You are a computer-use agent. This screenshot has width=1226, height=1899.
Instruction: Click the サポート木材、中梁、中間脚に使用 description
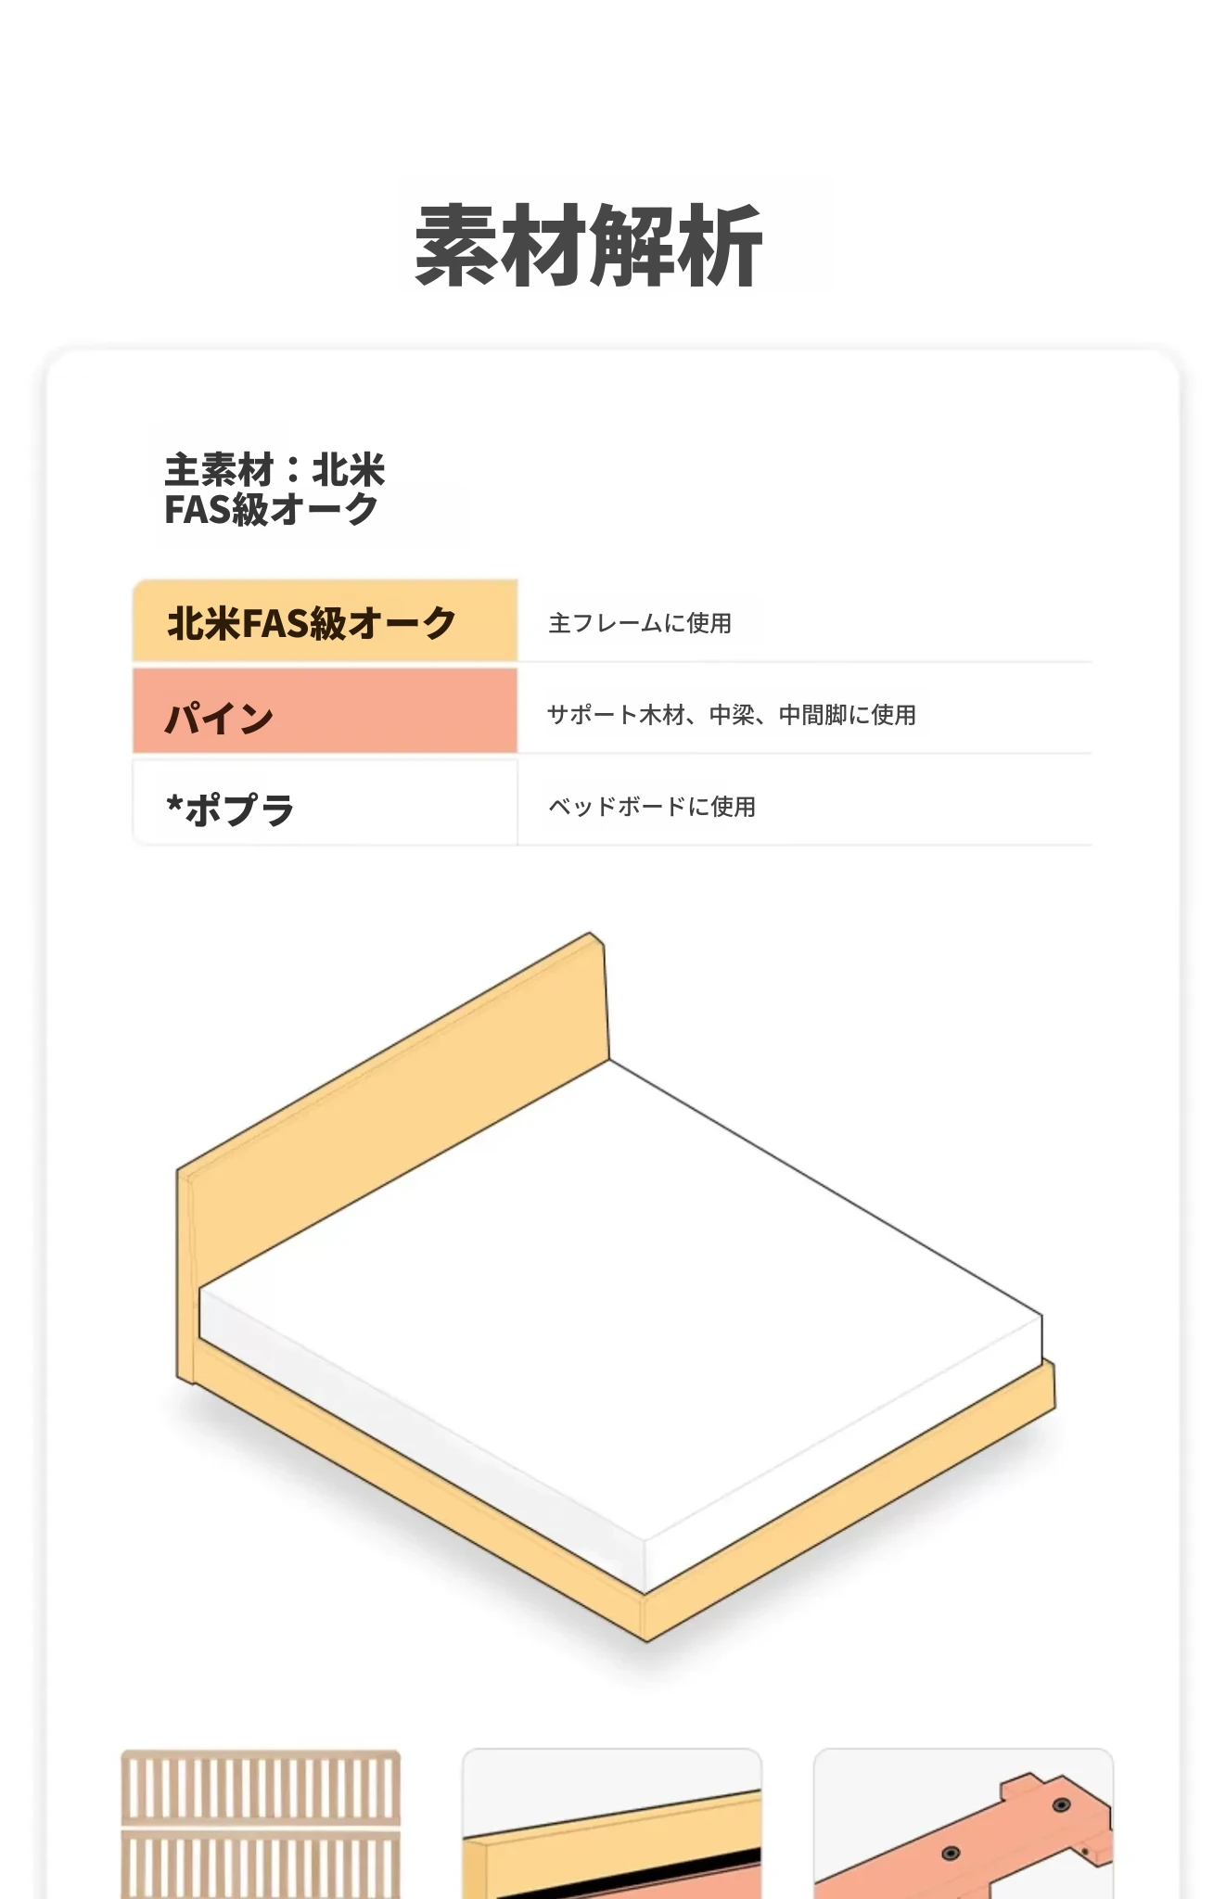coord(731,715)
